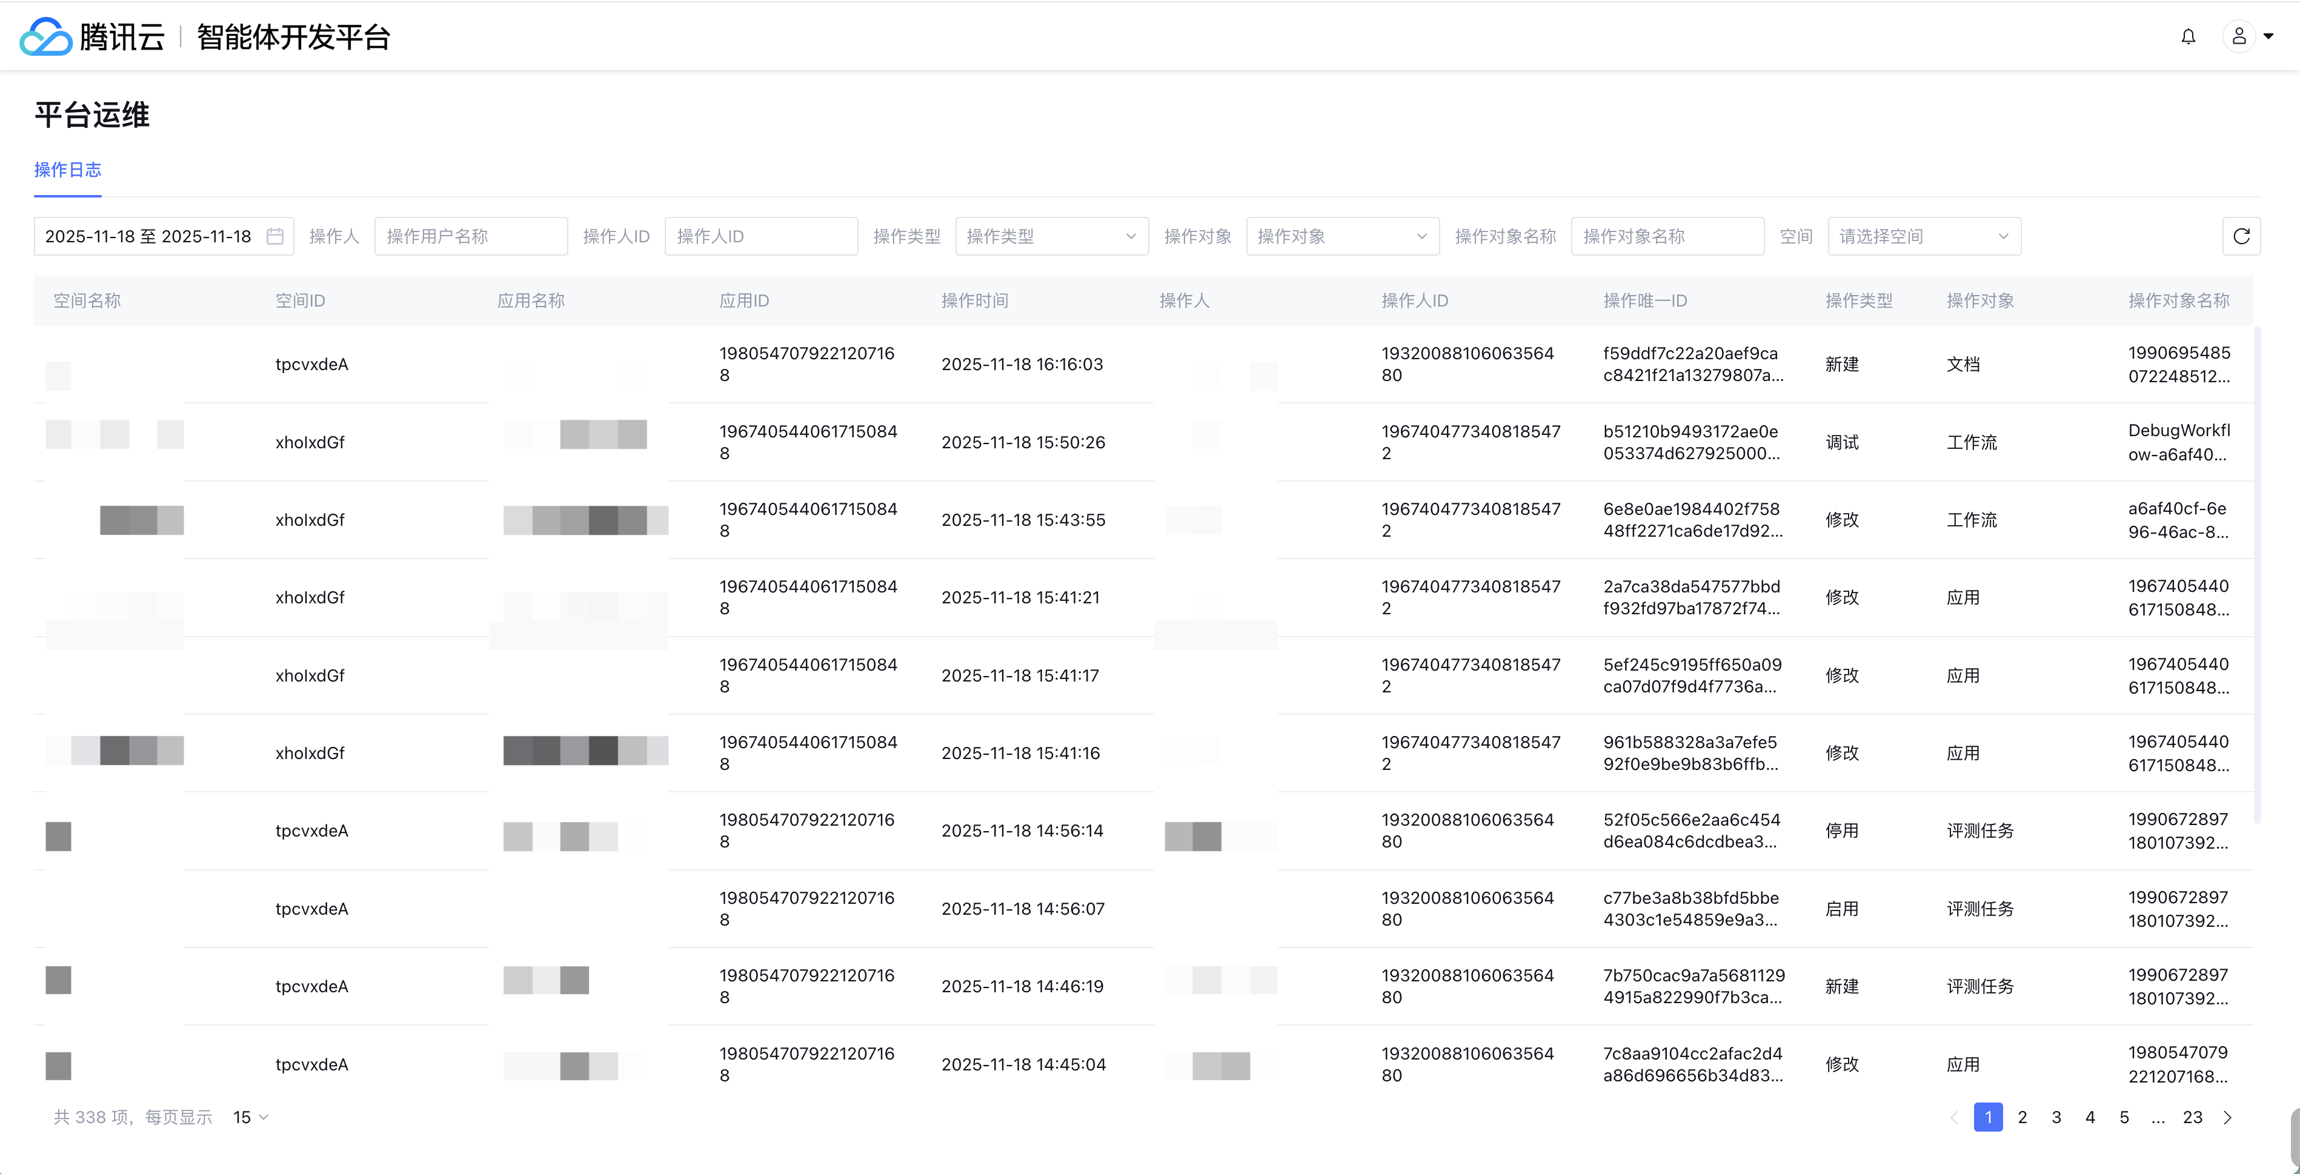Focus the 操作人ID input field
This screenshot has height=1174, width=2300.
tap(761, 237)
